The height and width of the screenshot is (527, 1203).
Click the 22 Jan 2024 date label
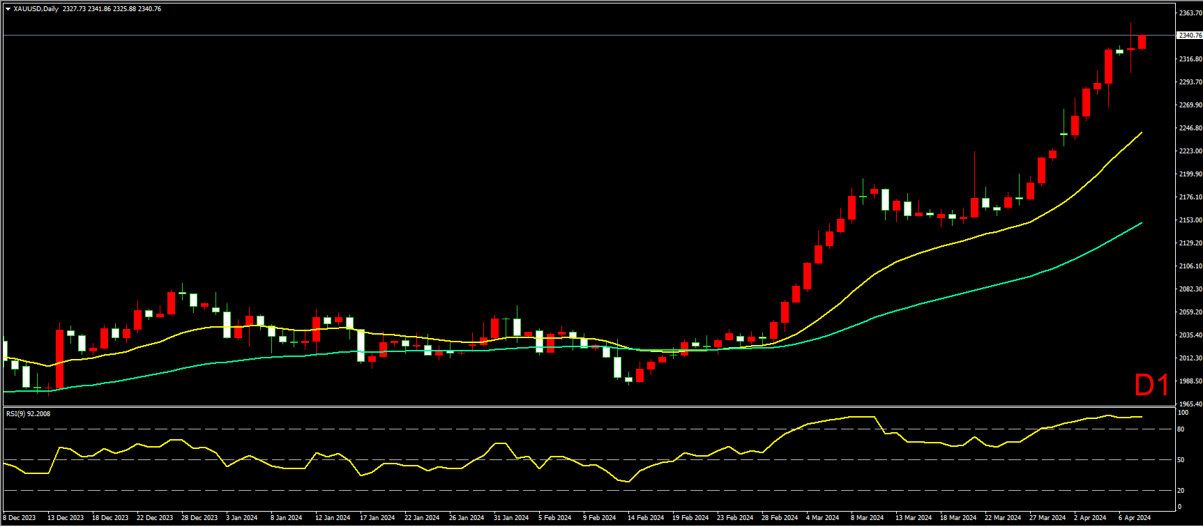coord(422,518)
